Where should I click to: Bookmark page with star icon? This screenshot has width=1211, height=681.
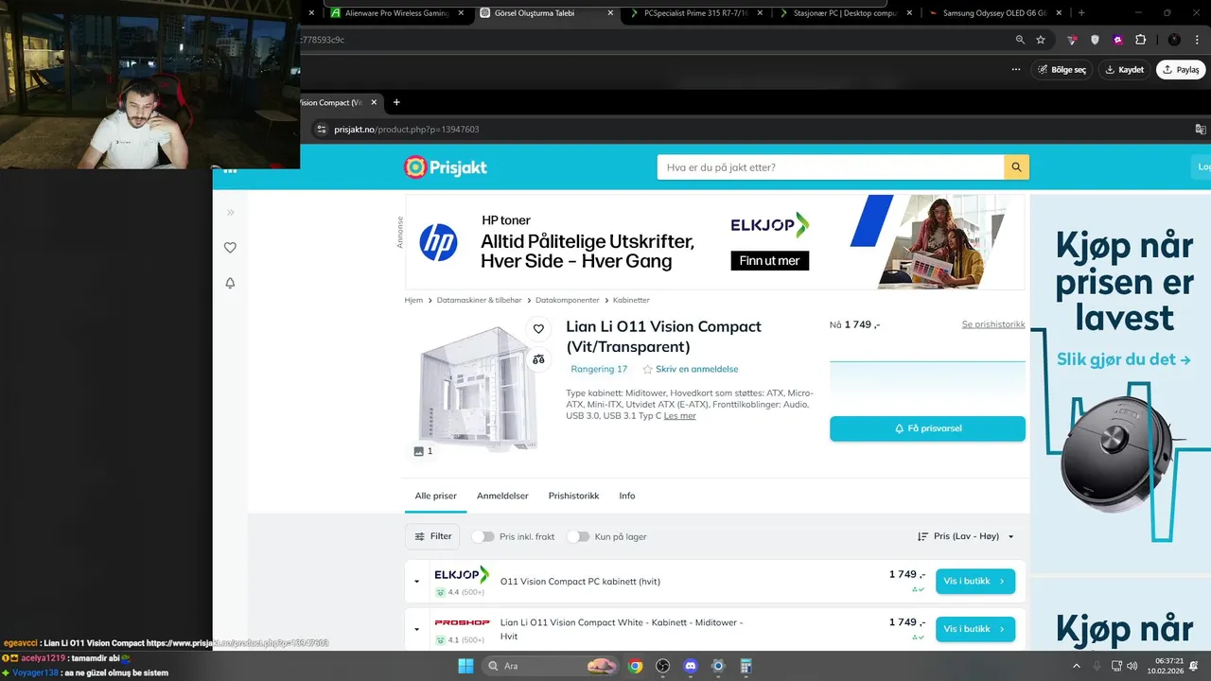point(1041,40)
